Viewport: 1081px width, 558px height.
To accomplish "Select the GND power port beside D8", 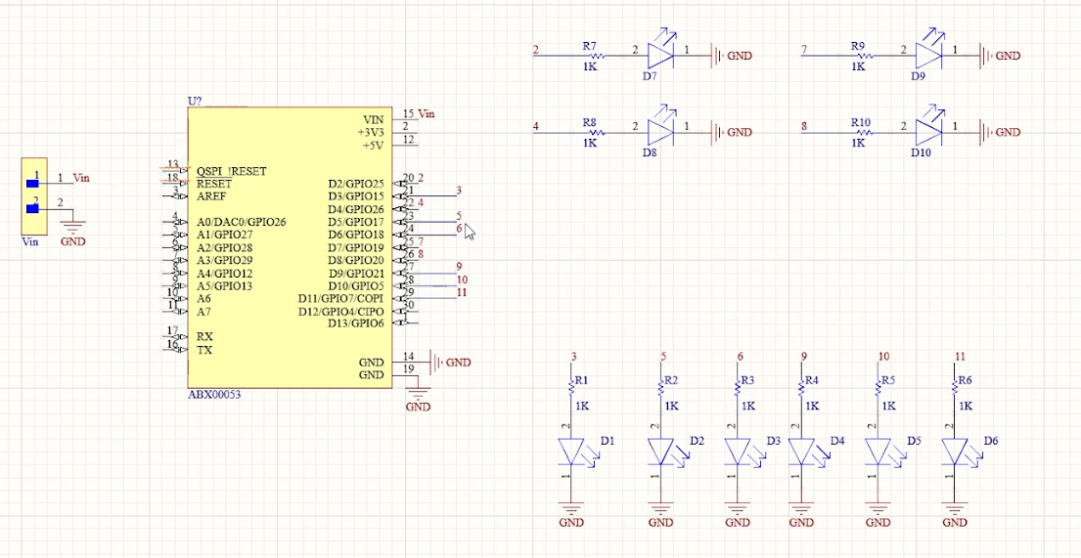I will tap(732, 132).
